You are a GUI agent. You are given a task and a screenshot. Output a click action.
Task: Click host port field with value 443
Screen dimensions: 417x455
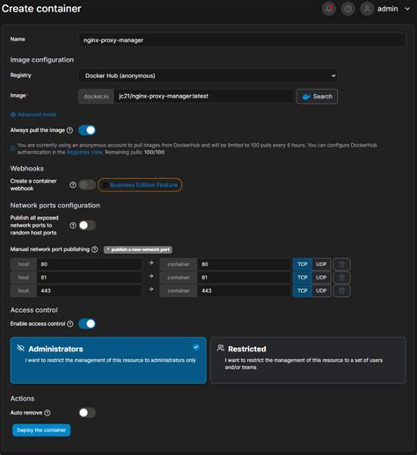(x=89, y=291)
